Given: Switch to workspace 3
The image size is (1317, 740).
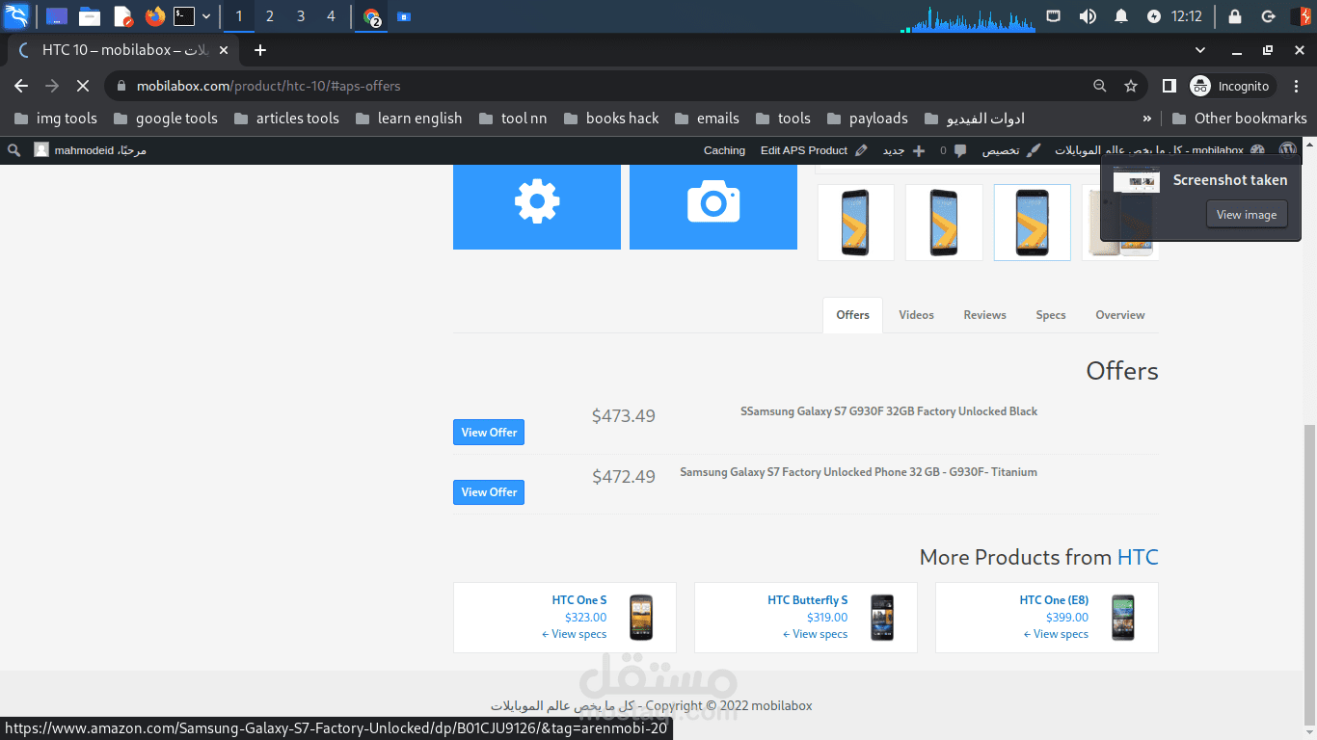Looking at the screenshot, I should (301, 16).
